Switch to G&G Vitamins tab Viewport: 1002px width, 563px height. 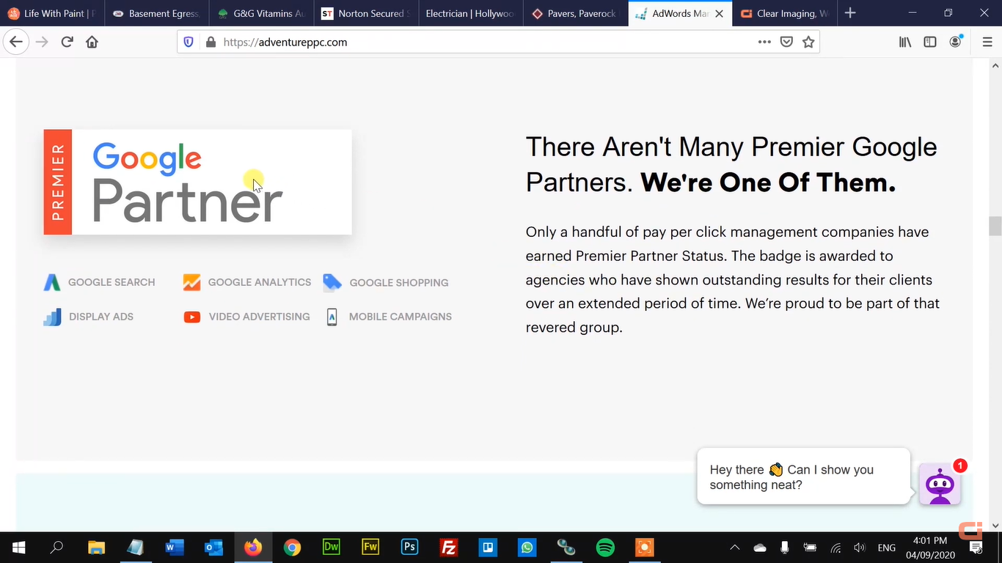point(261,13)
